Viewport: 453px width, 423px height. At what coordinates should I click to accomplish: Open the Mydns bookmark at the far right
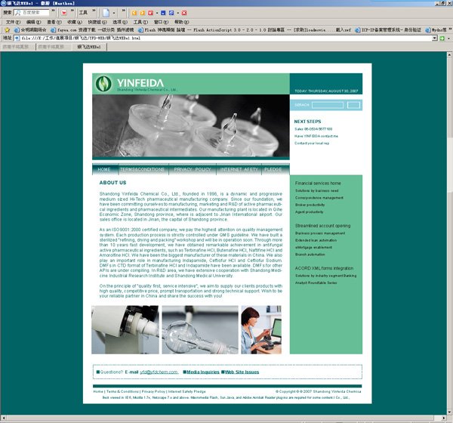click(x=436, y=29)
